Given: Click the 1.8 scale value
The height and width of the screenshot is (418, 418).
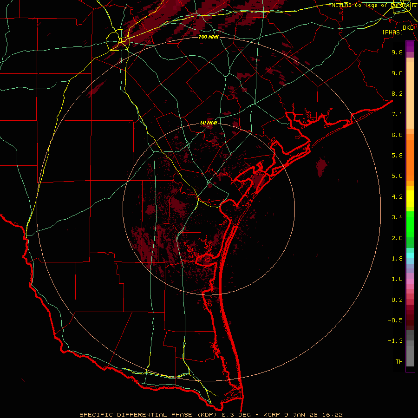Looking at the screenshot, I should pos(397,259).
